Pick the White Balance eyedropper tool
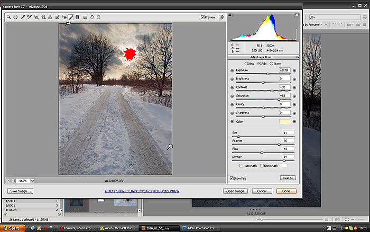 coord(23,17)
